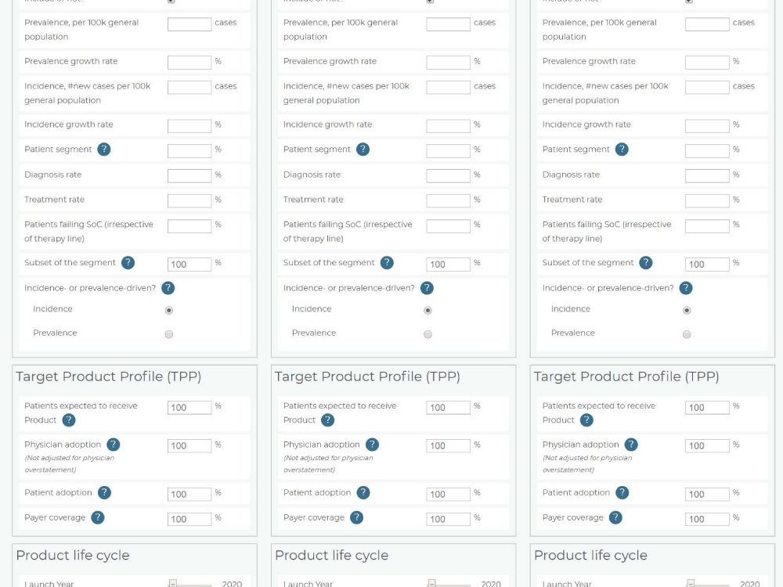The width and height of the screenshot is (783, 587).
Task: Click the Diagnosis rate input, middle column
Action: coord(447,175)
